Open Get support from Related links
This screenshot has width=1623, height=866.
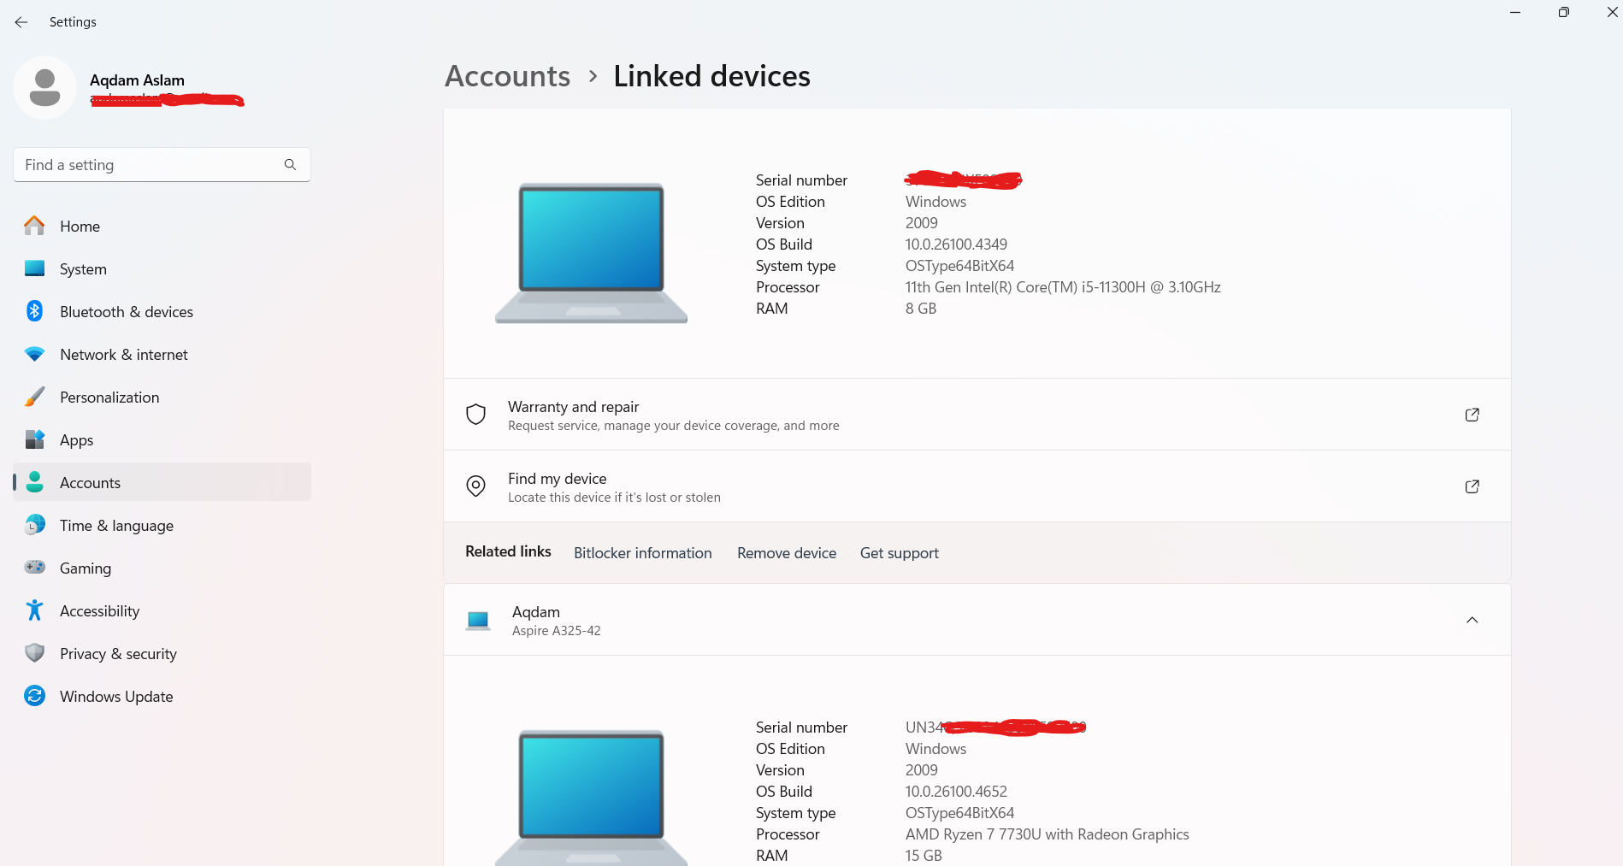899,552
